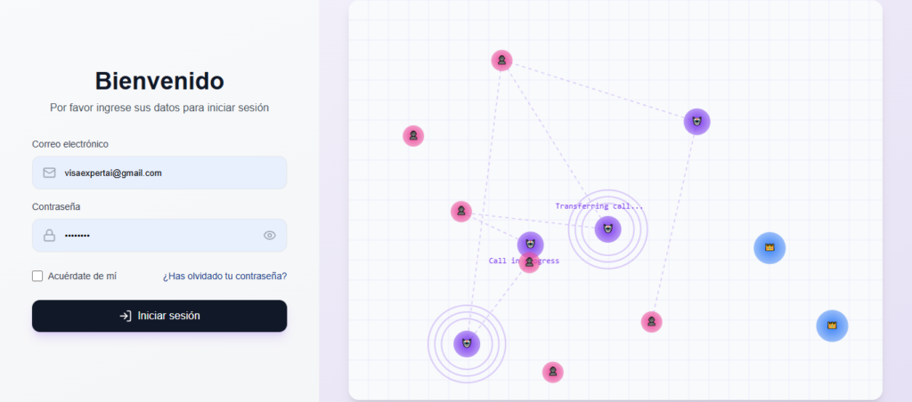The height and width of the screenshot is (402, 912).
Task: Open '¿Has olvidado tu contraseña?' link
Action: [x=224, y=276]
